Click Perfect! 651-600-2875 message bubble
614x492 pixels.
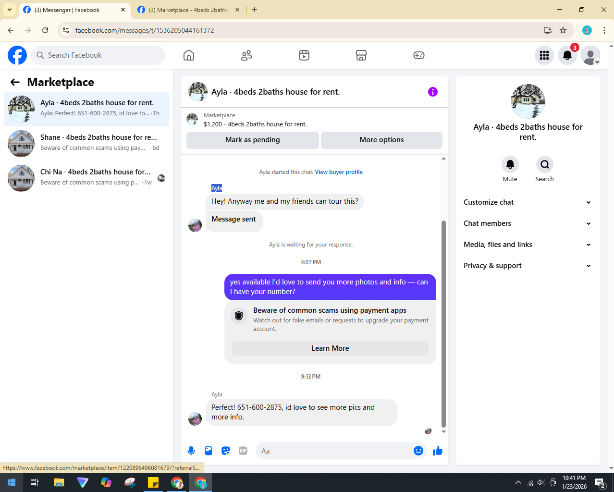pos(301,412)
